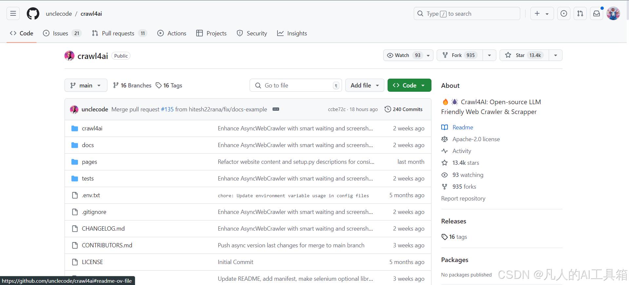Open the pages folder
This screenshot has height=285, width=629.
tap(89, 161)
